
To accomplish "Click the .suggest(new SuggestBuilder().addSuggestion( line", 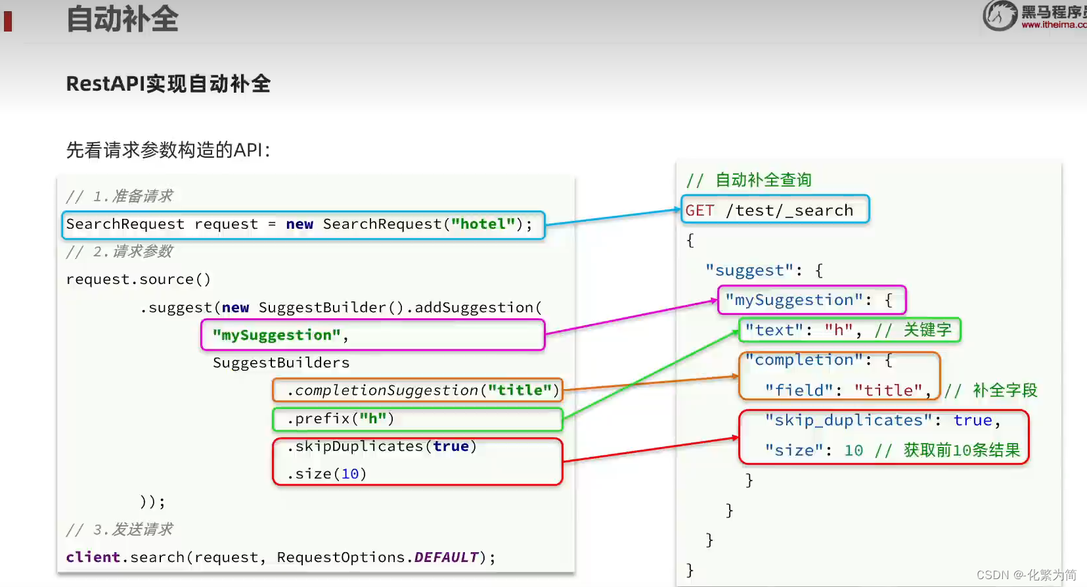I will tap(341, 308).
